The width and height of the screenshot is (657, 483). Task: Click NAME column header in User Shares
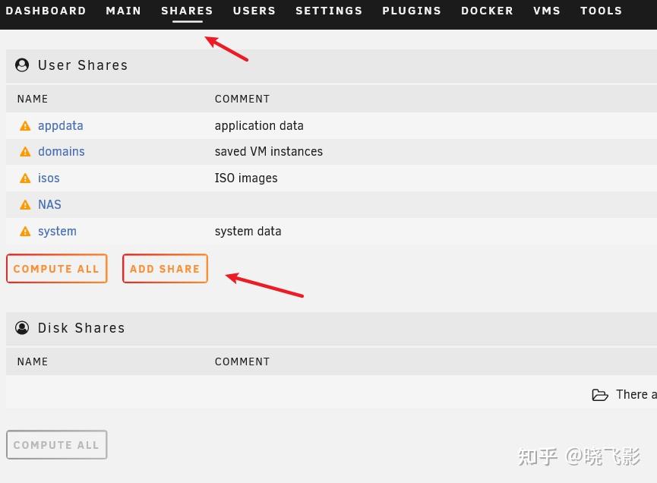pyautogui.click(x=32, y=99)
